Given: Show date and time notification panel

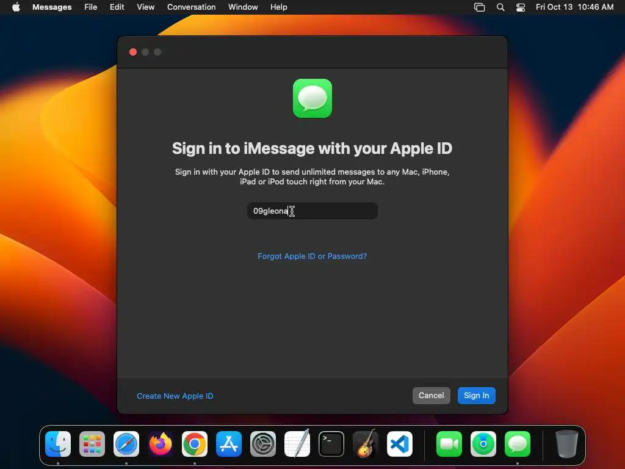Looking at the screenshot, I should [574, 7].
